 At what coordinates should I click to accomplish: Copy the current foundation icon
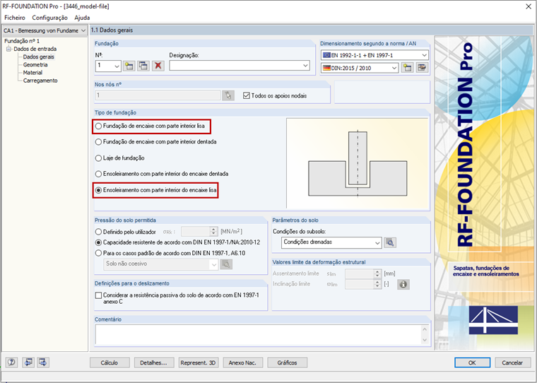click(143, 66)
